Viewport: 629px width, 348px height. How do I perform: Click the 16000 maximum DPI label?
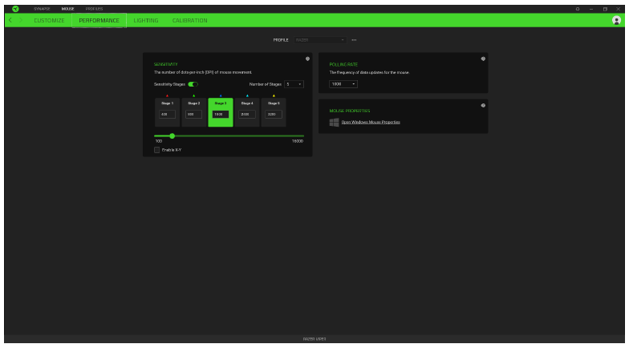(298, 141)
